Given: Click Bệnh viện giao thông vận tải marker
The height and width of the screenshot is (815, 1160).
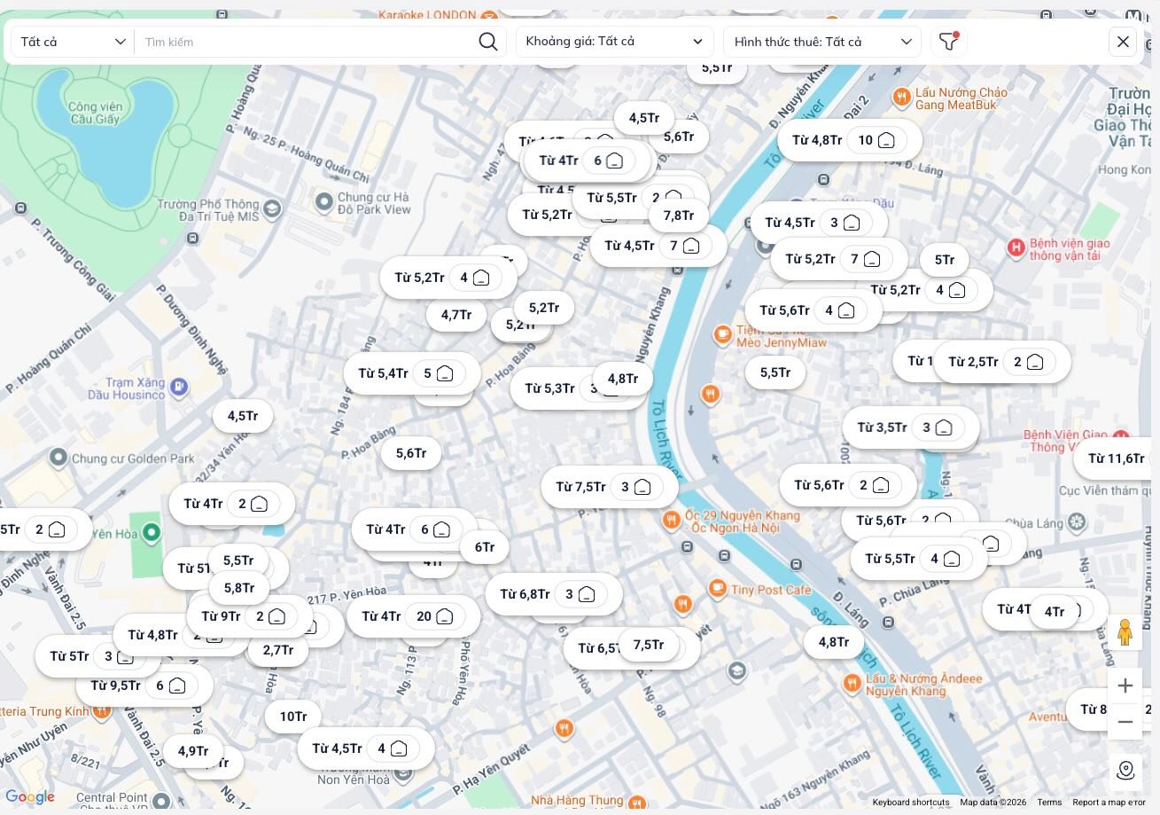Looking at the screenshot, I should [1016, 248].
